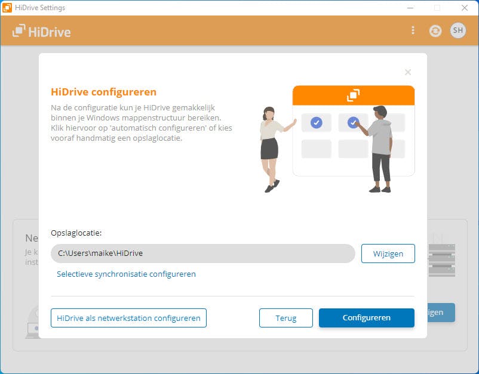The image size is (479, 374).
Task: Close the HiDrive configureren dialog with the X
Action: click(408, 72)
